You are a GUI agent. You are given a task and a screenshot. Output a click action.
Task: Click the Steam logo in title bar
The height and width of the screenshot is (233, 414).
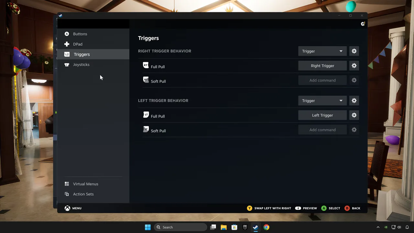click(60, 16)
